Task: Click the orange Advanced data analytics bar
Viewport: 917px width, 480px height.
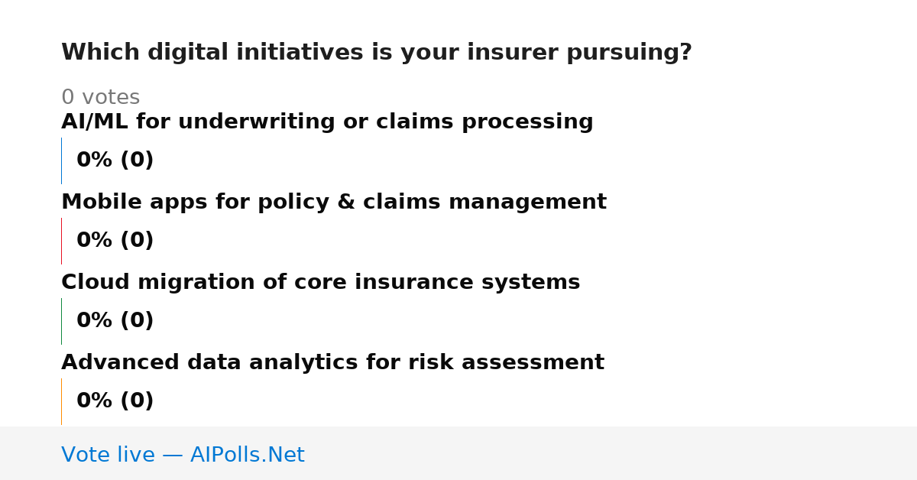Action: point(61,401)
